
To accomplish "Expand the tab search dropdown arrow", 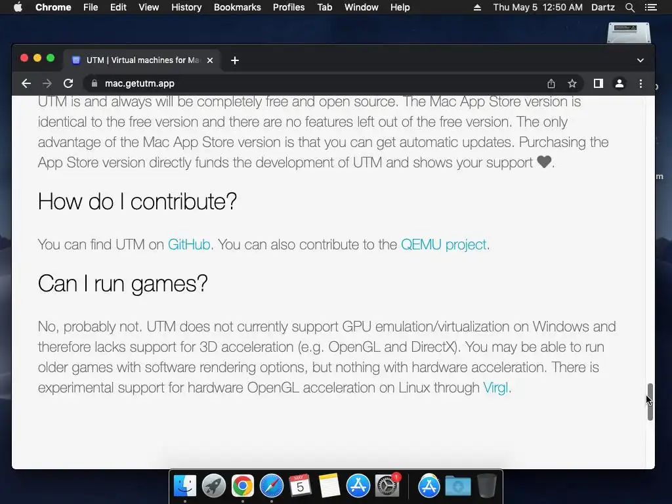I will (640, 60).
